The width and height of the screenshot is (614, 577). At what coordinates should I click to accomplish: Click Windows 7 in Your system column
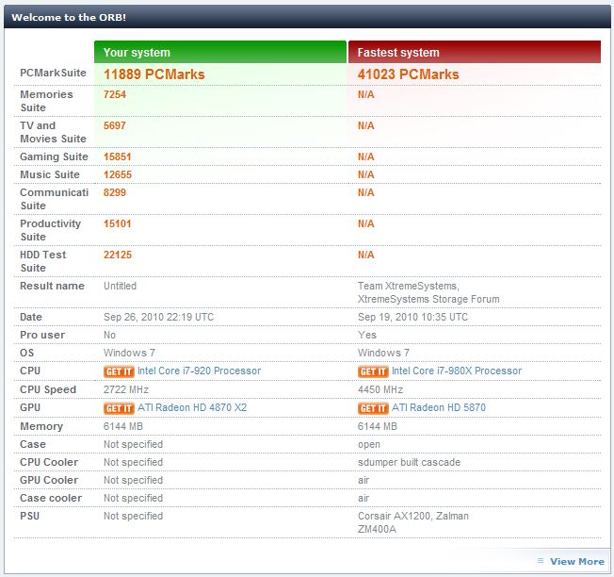coord(129,353)
